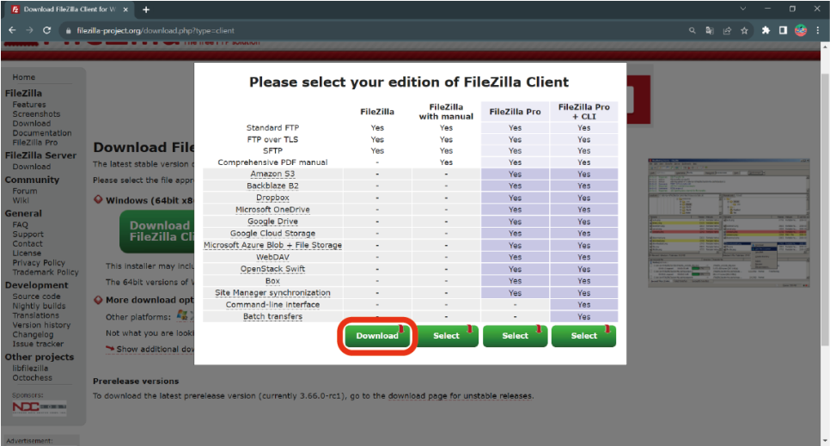Open the Nightly builds link
The image size is (830, 446).
point(40,307)
